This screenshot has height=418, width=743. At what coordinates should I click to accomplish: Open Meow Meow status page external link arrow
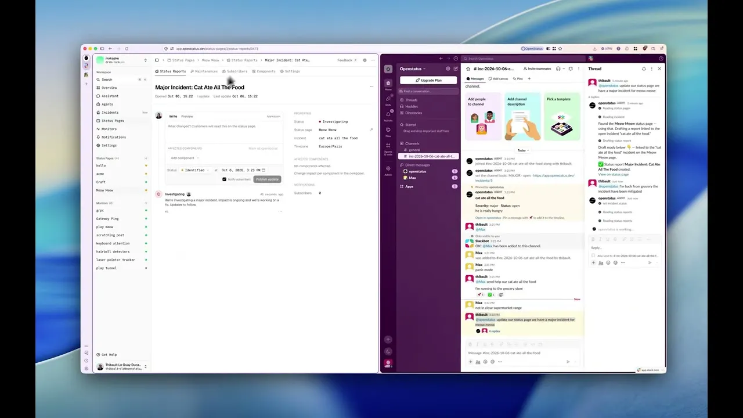371,130
